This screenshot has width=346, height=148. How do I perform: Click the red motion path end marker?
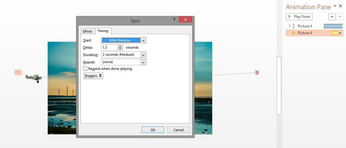pos(257,72)
